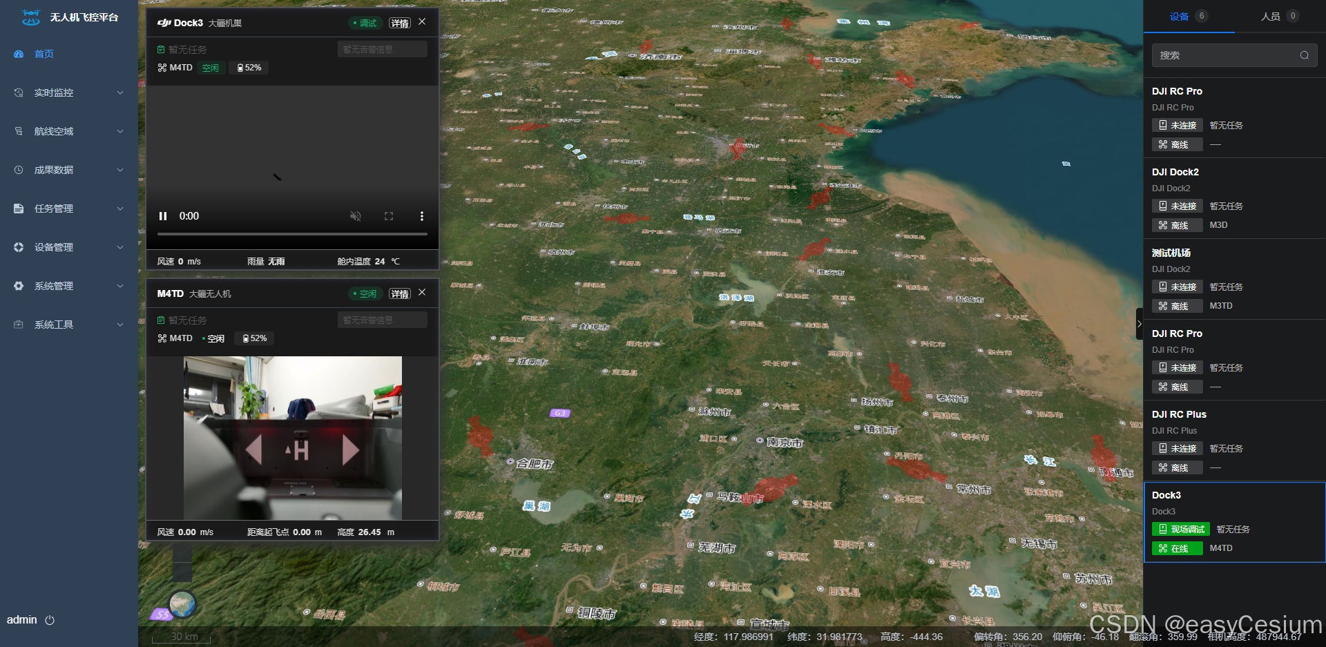Click the M3TD label under 测试机场

(1221, 306)
